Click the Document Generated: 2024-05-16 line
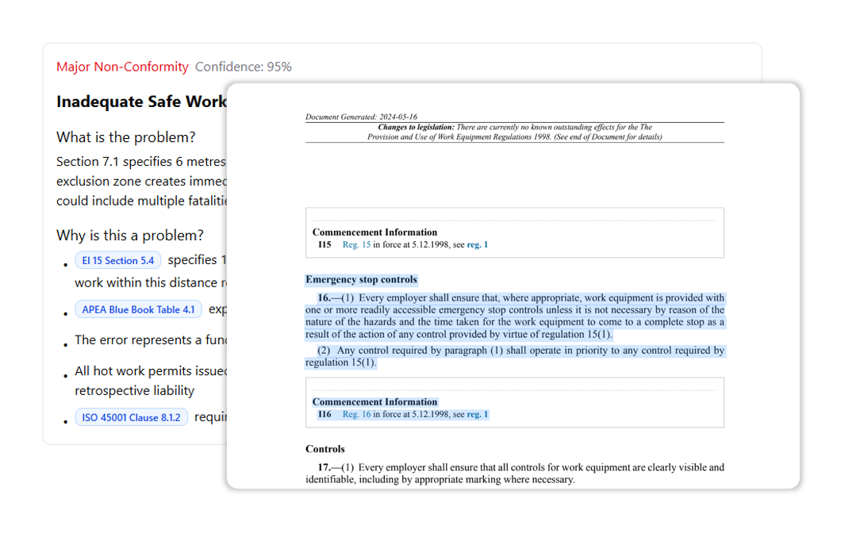 click(362, 117)
